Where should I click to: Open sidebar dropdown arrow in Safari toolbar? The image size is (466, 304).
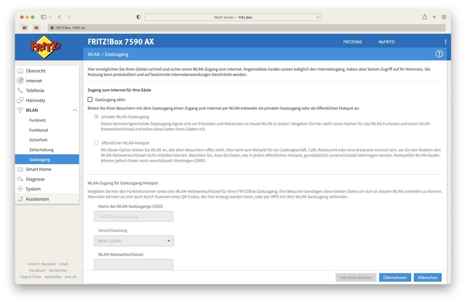[50, 17]
